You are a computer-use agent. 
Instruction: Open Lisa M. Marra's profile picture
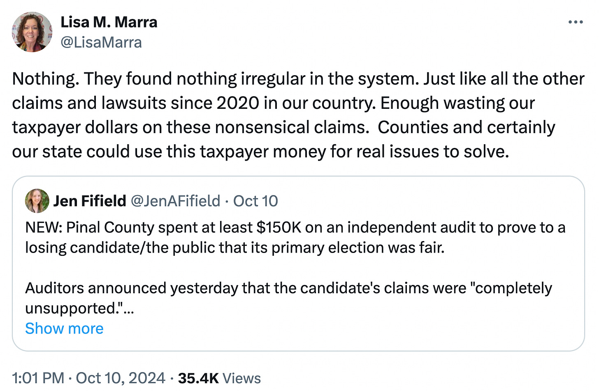click(x=32, y=32)
